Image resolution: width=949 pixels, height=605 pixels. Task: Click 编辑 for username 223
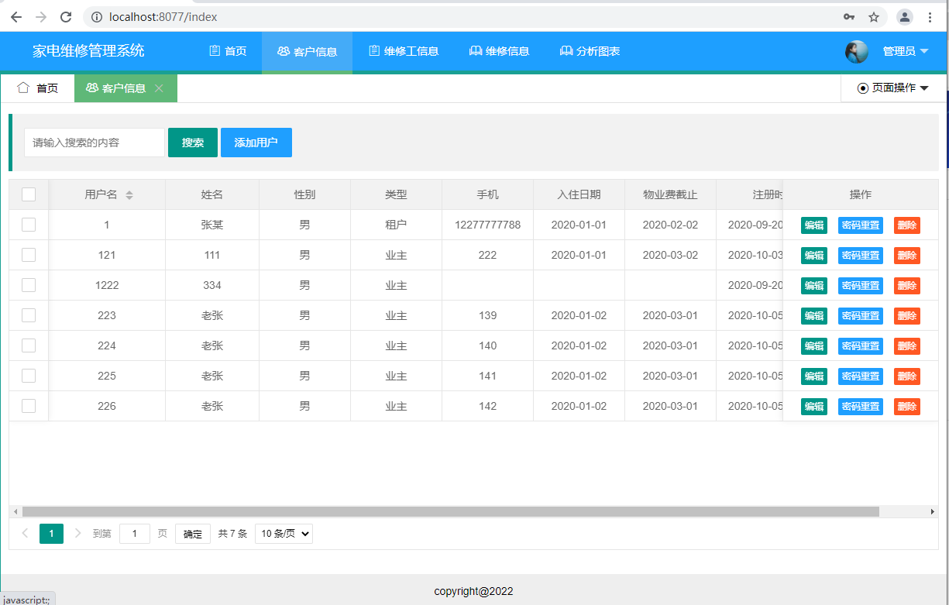click(x=814, y=316)
